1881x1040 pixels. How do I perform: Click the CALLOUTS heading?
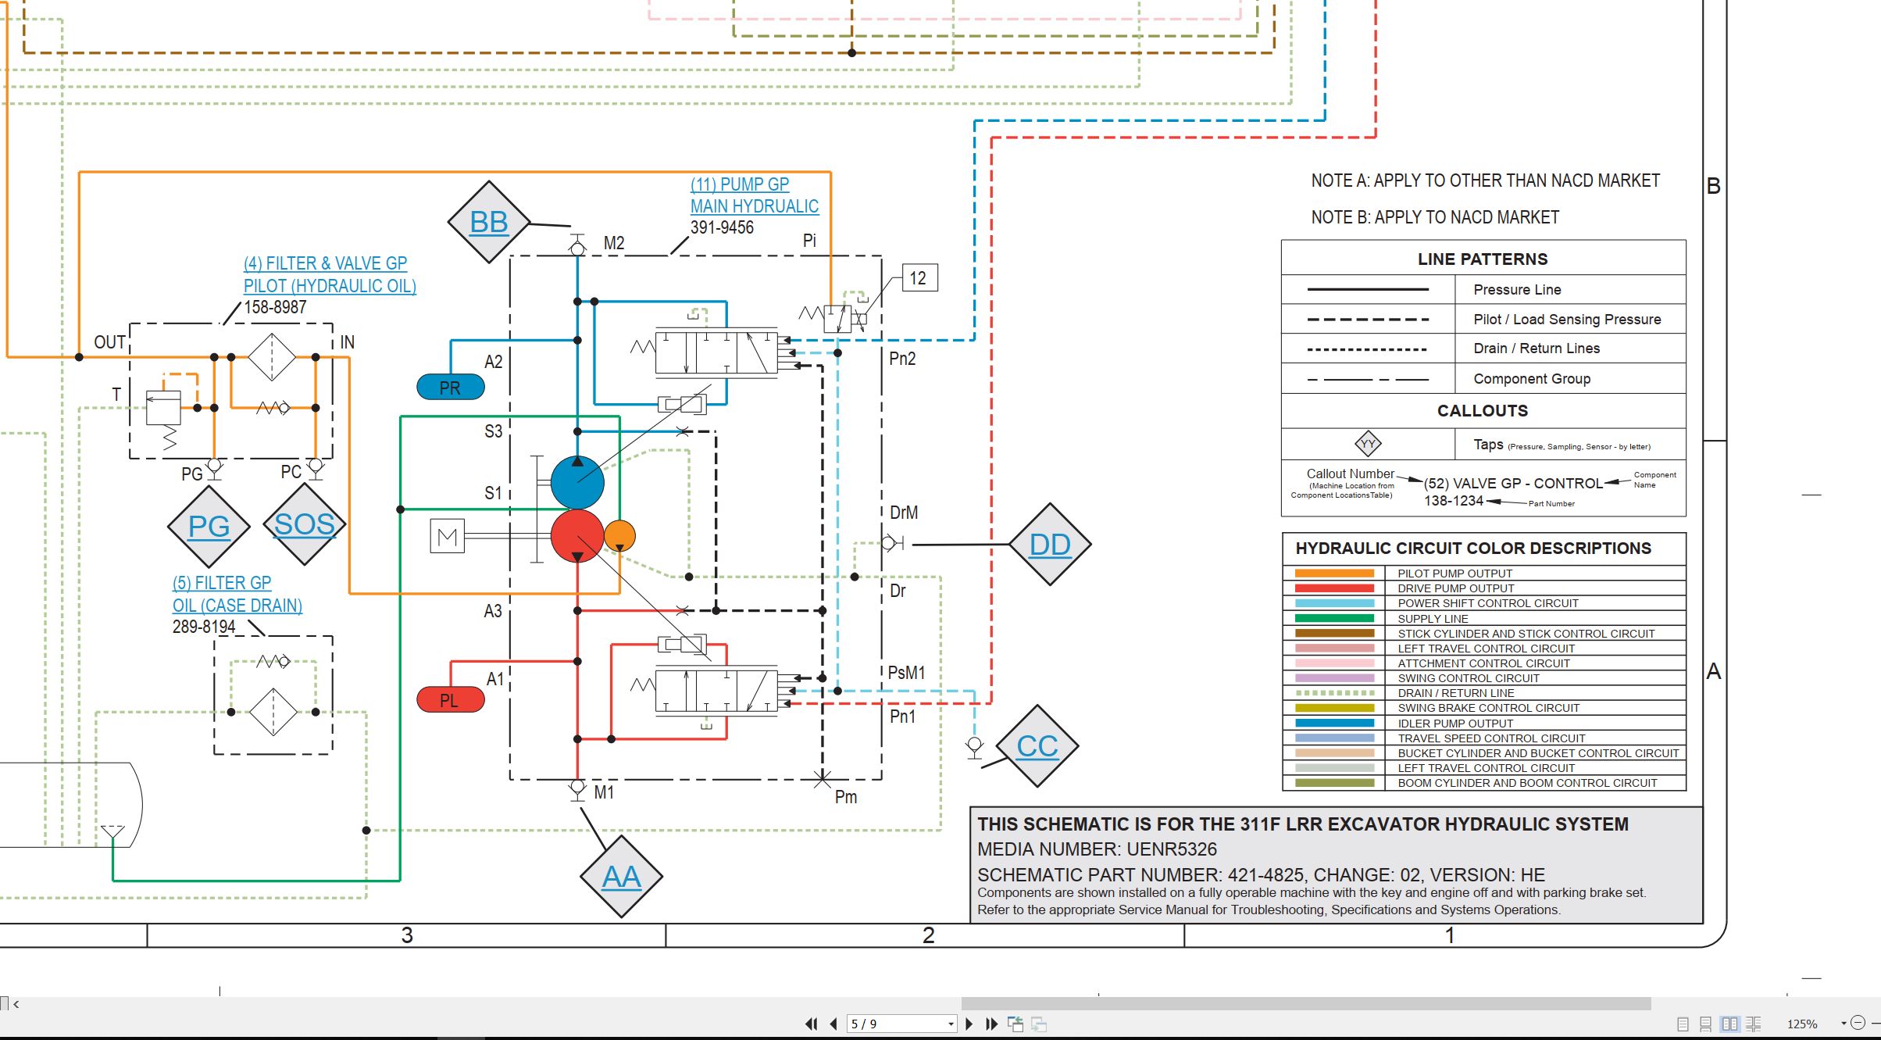pyautogui.click(x=1483, y=411)
